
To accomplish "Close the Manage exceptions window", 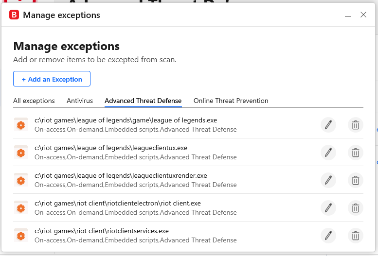I will 363,15.
